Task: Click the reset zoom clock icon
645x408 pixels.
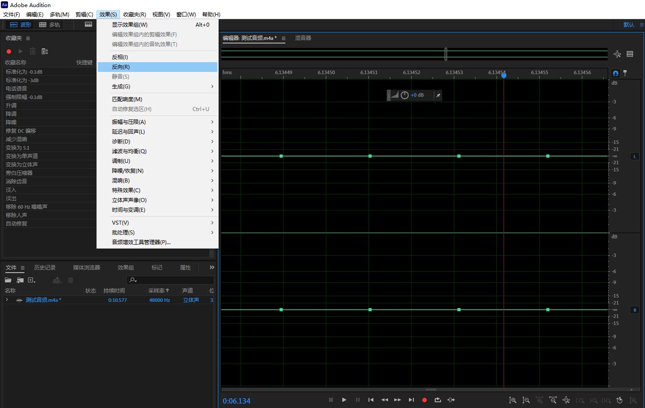Action: [x=620, y=400]
